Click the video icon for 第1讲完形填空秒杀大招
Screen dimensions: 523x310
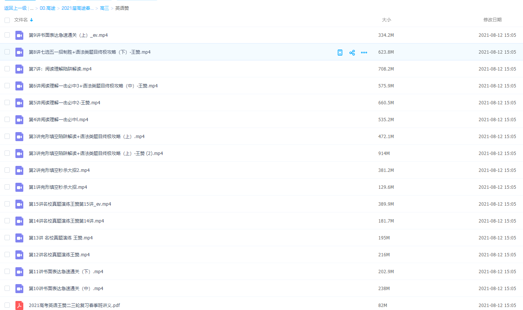tap(19, 187)
